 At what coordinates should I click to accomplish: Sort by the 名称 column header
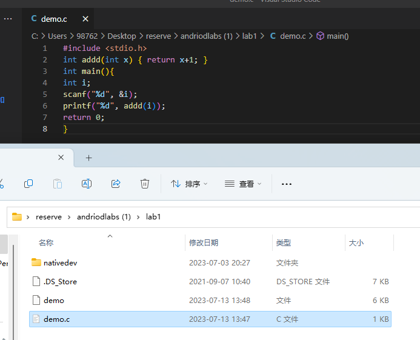46,243
